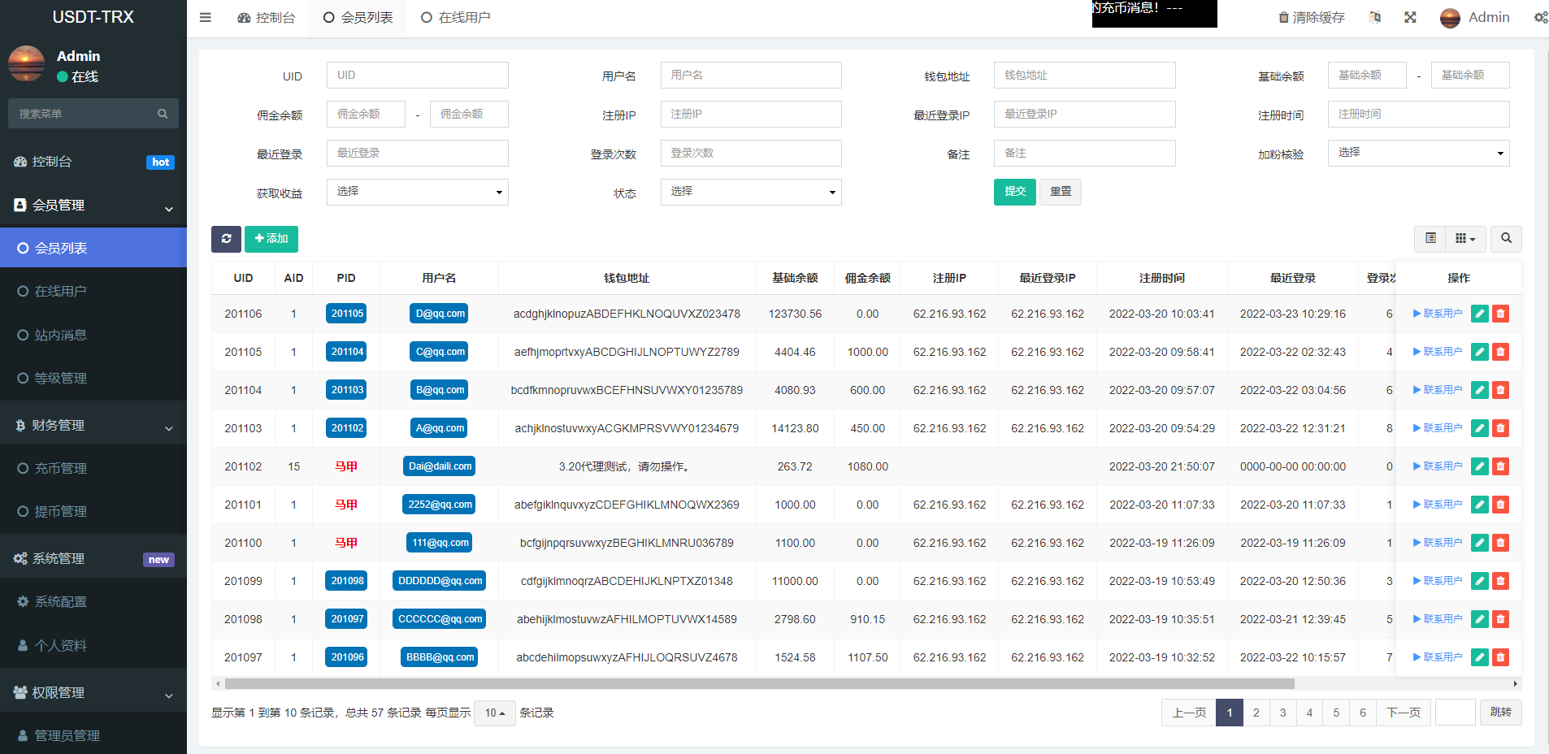Expand the 财务管理 sidebar menu
The height and width of the screenshot is (754, 1549).
coord(93,424)
